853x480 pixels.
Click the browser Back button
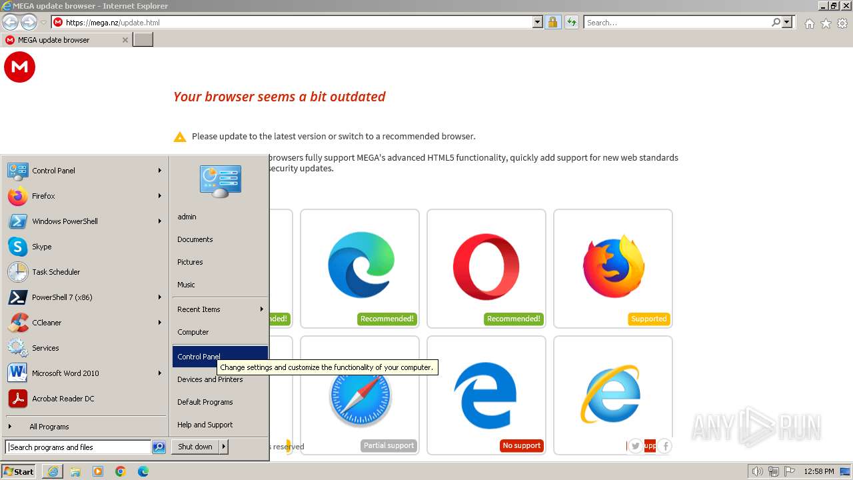11,23
